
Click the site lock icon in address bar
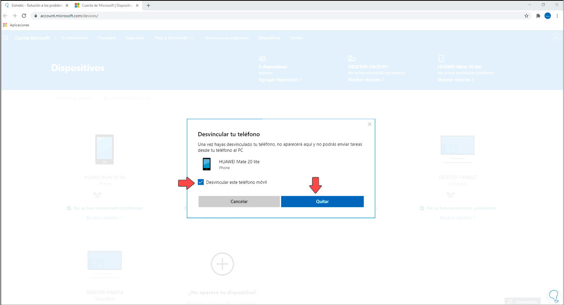[36, 16]
